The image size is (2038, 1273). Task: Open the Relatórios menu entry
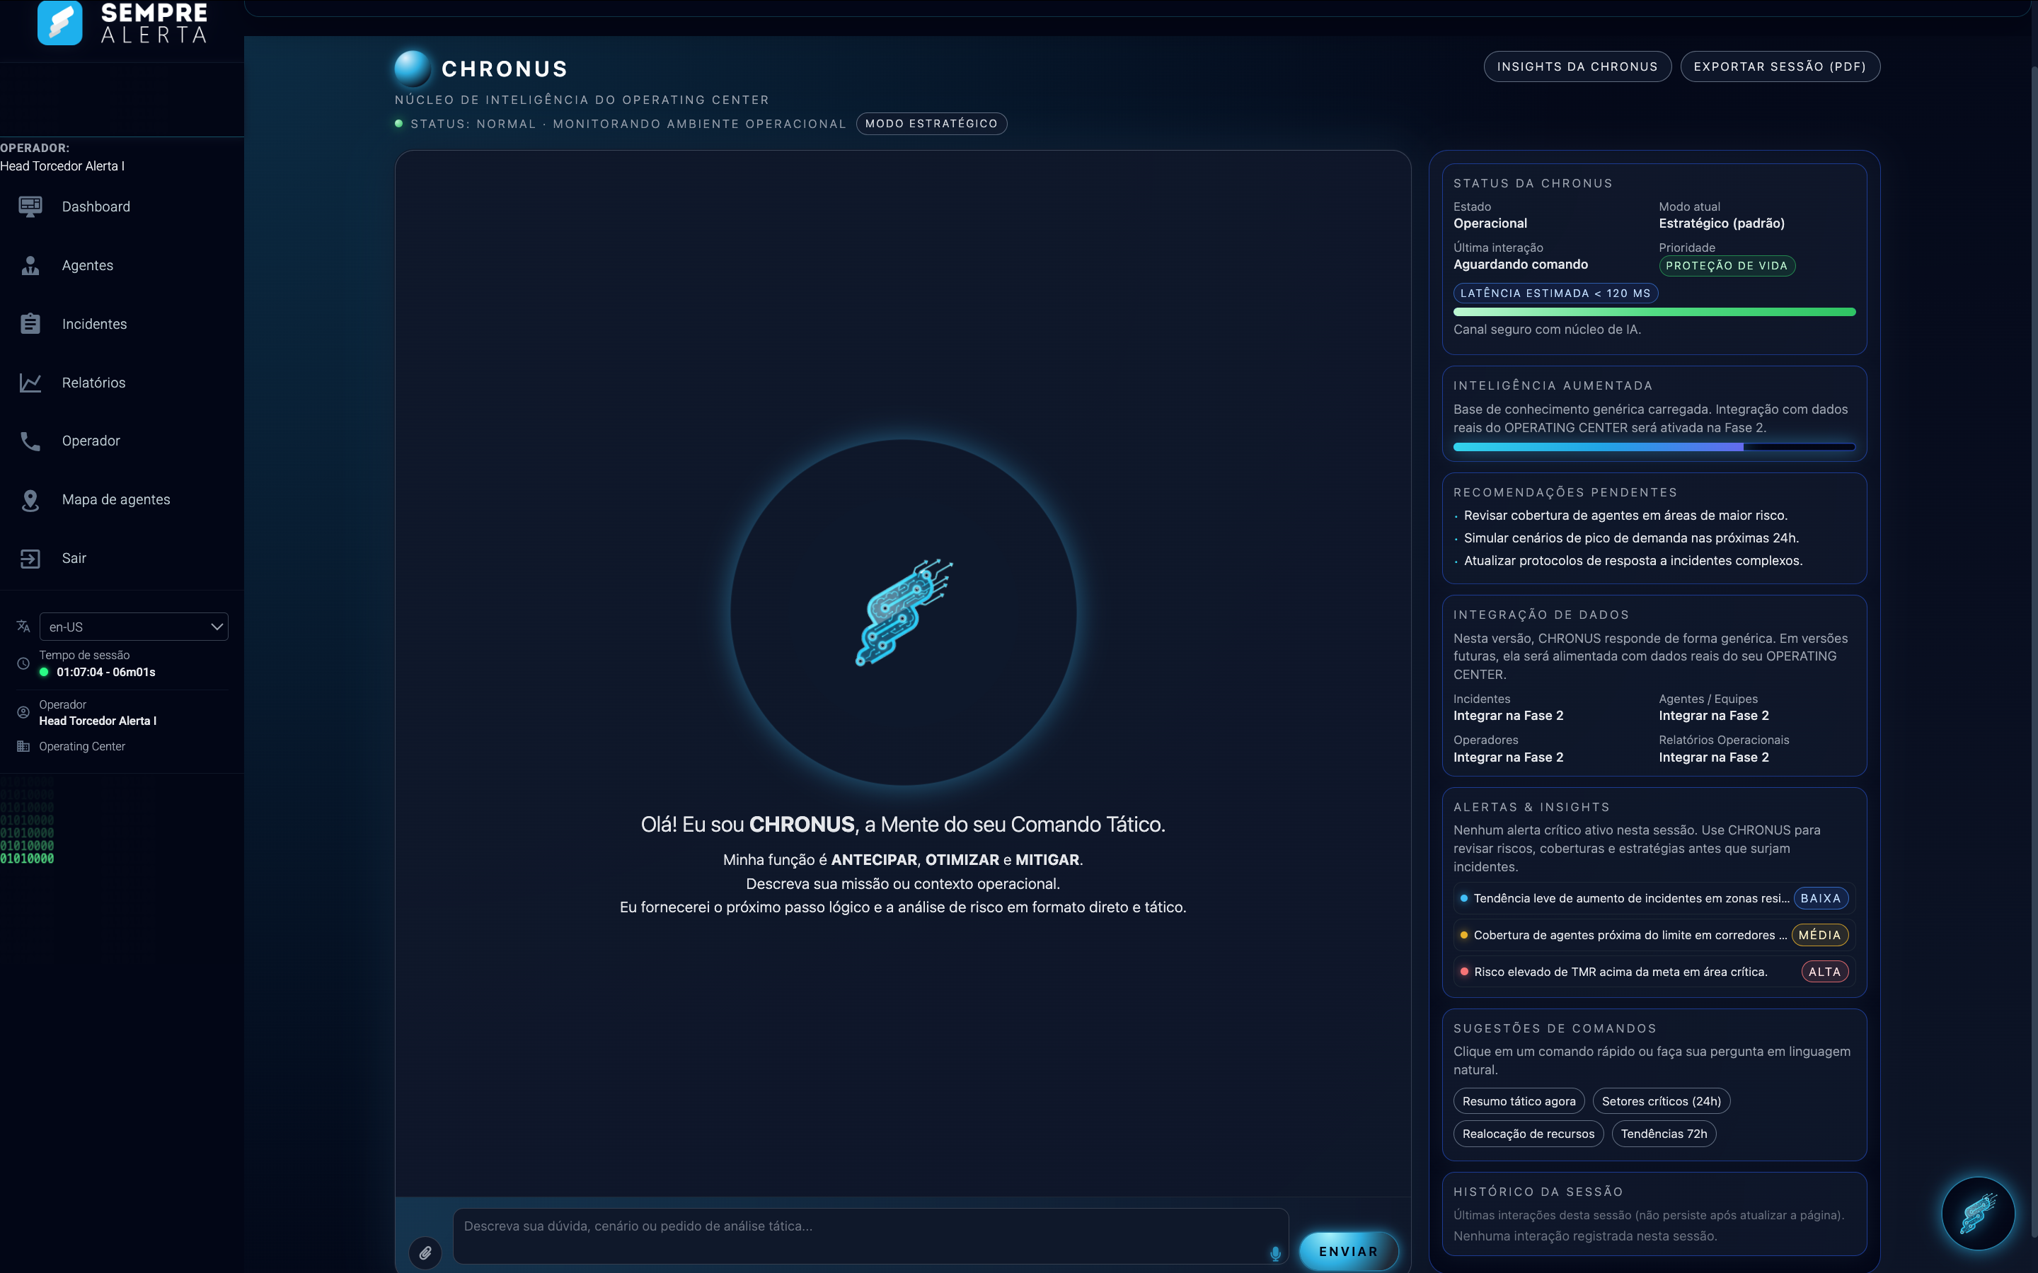pos(93,382)
